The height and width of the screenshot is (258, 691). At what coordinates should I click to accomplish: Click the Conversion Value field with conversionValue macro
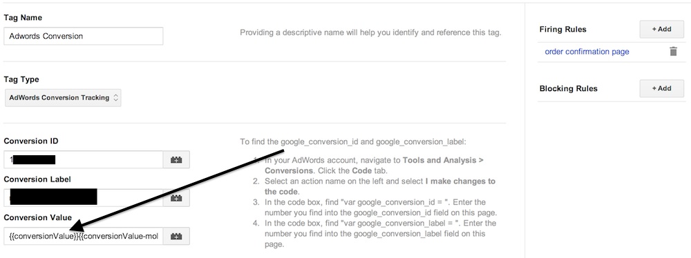(x=84, y=236)
